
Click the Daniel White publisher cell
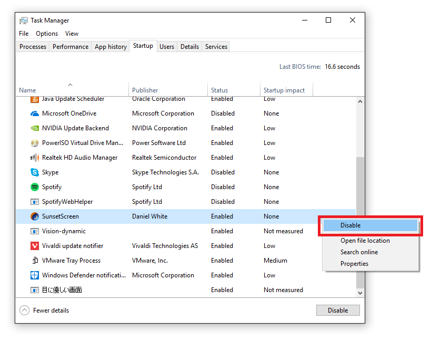150,216
